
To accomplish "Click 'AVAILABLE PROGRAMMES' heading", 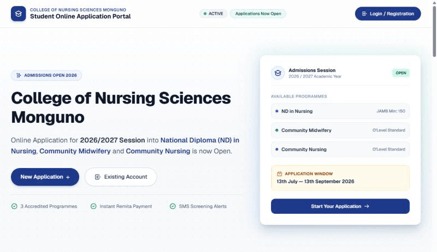I will [x=299, y=97].
